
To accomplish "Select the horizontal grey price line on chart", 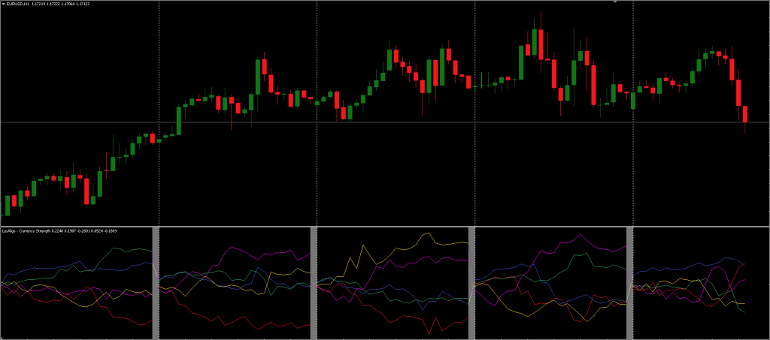I will tap(376, 122).
